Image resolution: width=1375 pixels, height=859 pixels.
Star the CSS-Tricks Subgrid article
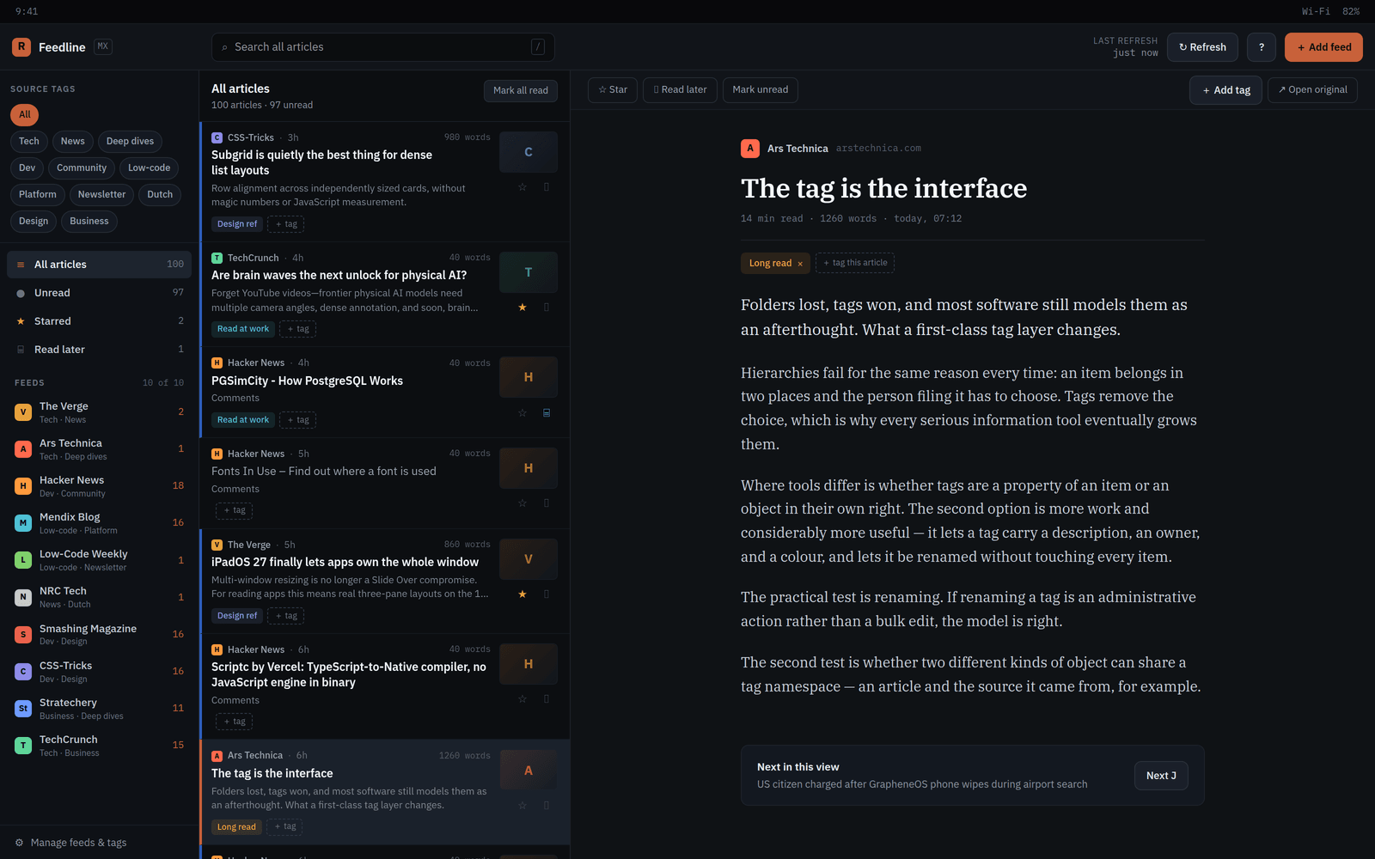[522, 187]
